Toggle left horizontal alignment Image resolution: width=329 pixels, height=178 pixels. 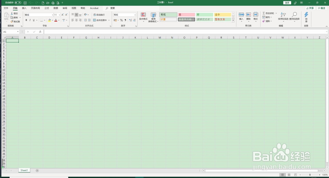click(73, 20)
